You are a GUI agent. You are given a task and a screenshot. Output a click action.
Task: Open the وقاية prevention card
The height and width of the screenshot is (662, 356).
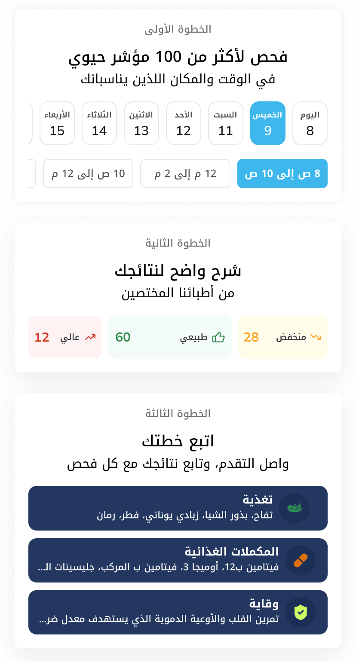[178, 612]
